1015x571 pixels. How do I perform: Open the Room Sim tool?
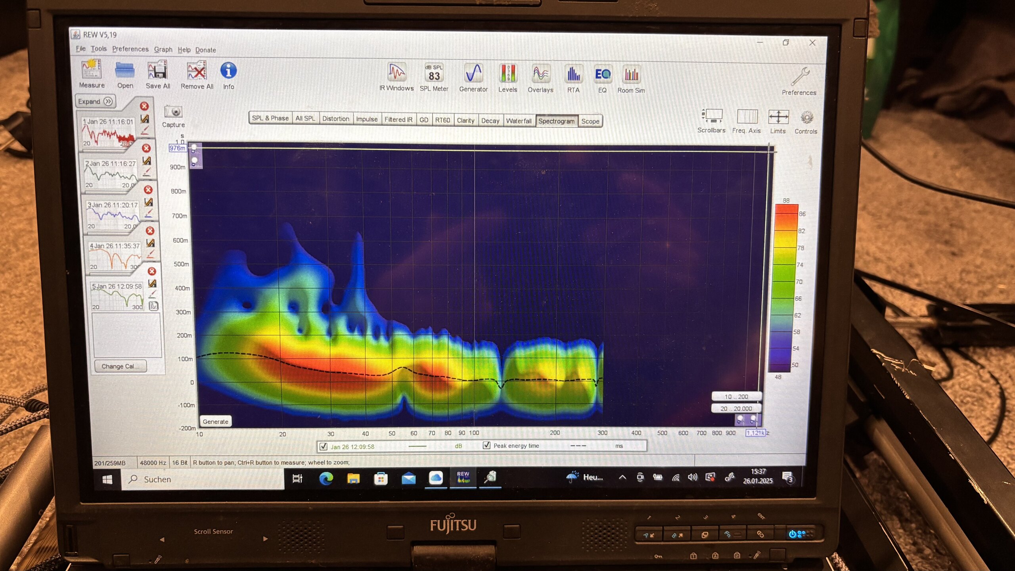[x=631, y=75]
